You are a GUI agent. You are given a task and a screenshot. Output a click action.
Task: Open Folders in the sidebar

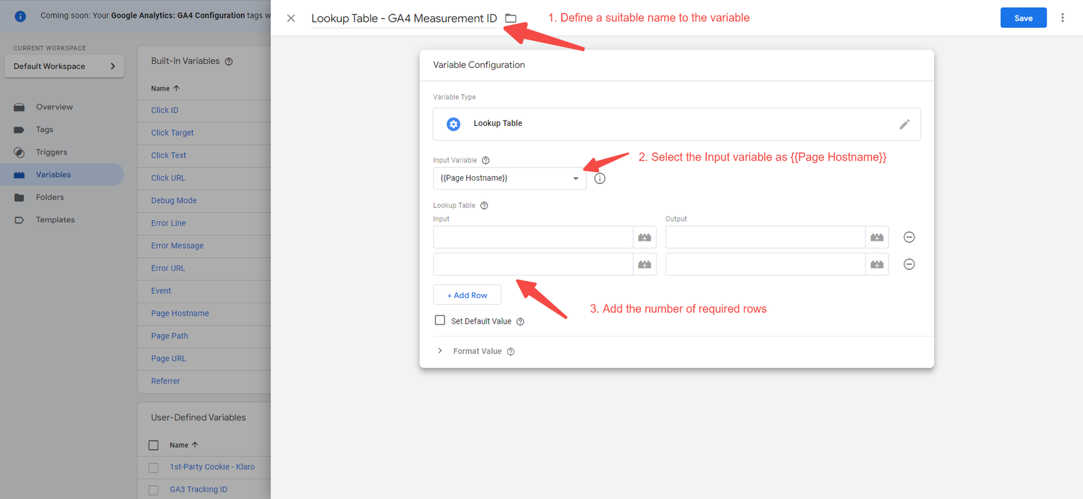coord(50,197)
